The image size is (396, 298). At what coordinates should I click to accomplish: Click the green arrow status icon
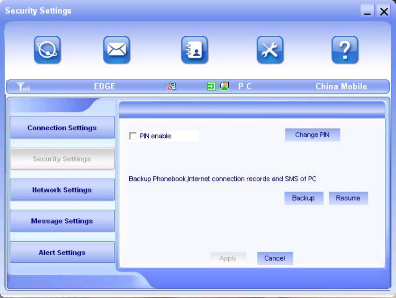pyautogui.click(x=211, y=86)
